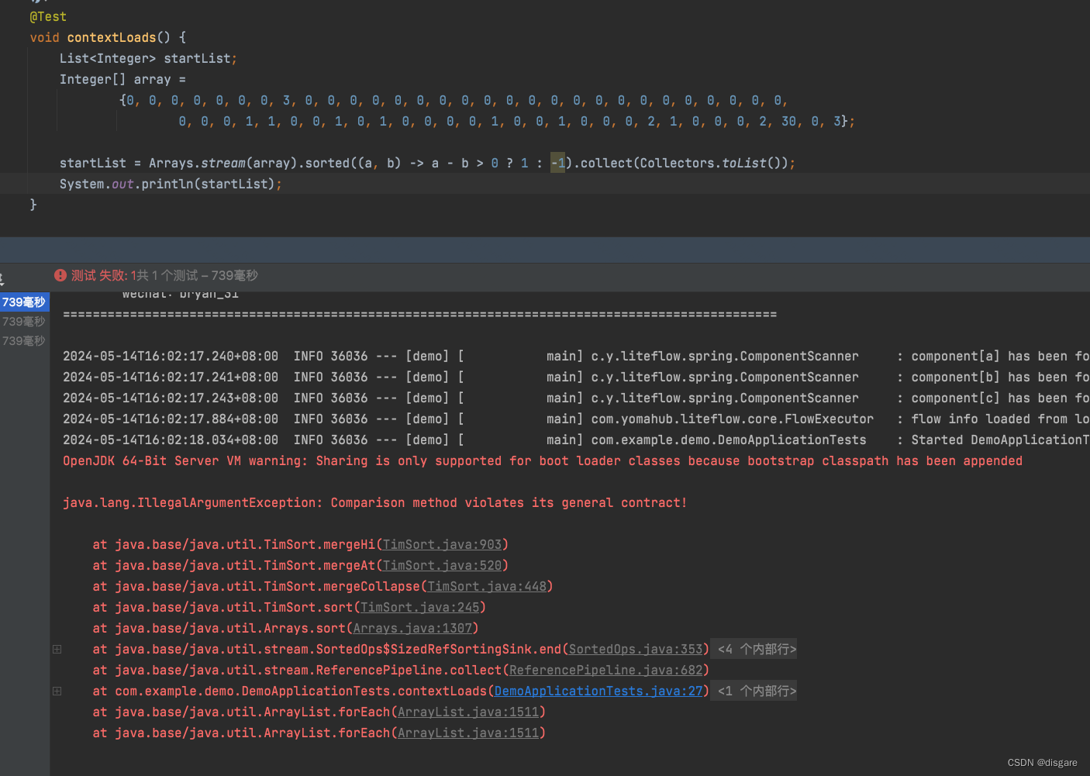The width and height of the screenshot is (1090, 776).
Task: Click the '<1 个内部行>' folded lines label
Action: tap(757, 692)
